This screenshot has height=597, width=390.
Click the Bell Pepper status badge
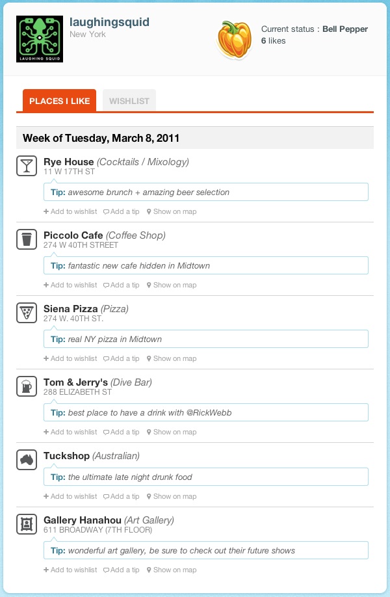235,39
